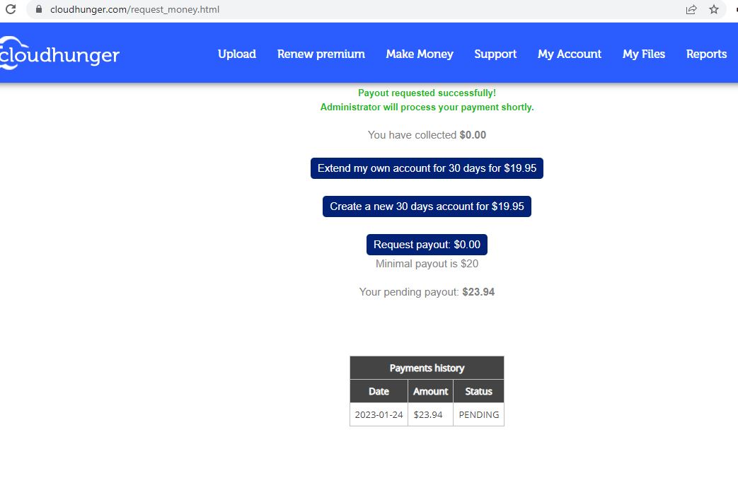The height and width of the screenshot is (478, 738).
Task: Click the cloudhunger logo
Action: pyautogui.click(x=59, y=54)
